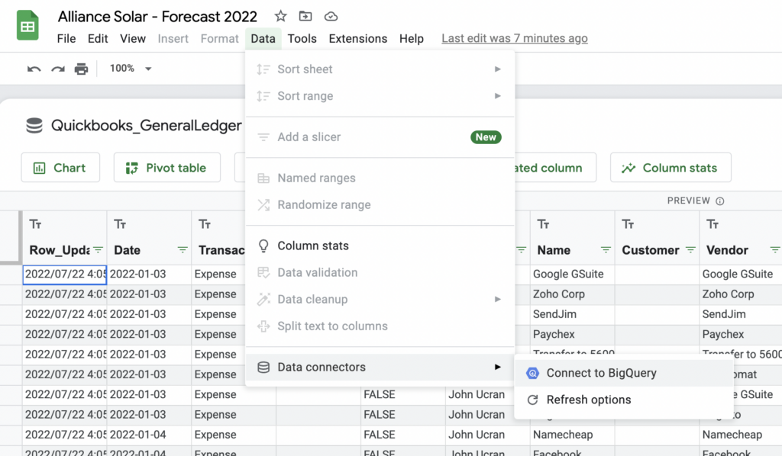Select Data validation menu item
Image resolution: width=782 pixels, height=456 pixels.
coord(380,272)
